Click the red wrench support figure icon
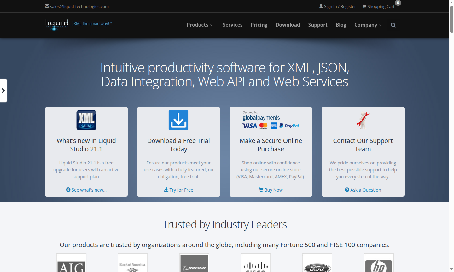This screenshot has height=272, width=454. [363, 120]
